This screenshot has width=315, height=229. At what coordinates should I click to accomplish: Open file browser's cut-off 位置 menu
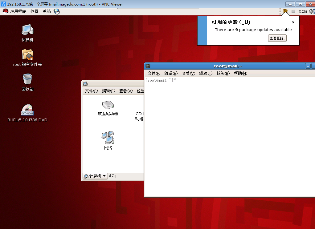click(x=140, y=91)
